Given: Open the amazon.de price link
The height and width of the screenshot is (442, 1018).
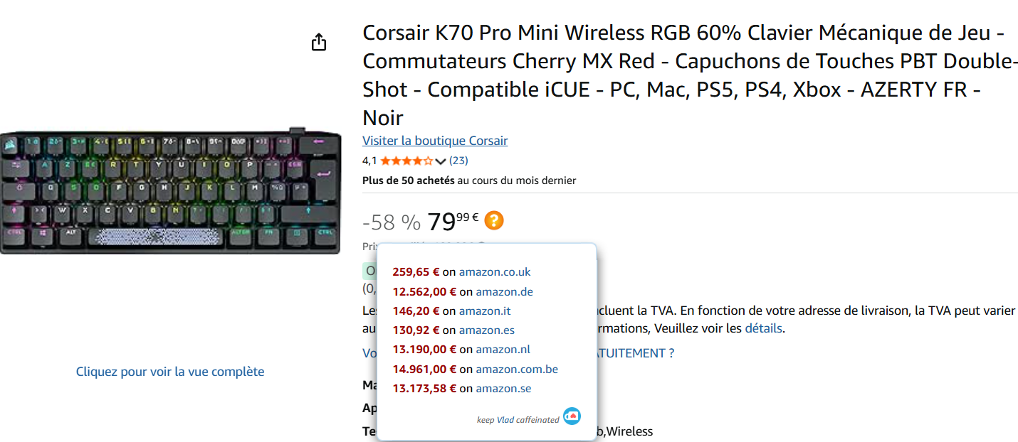Looking at the screenshot, I should 504,291.
